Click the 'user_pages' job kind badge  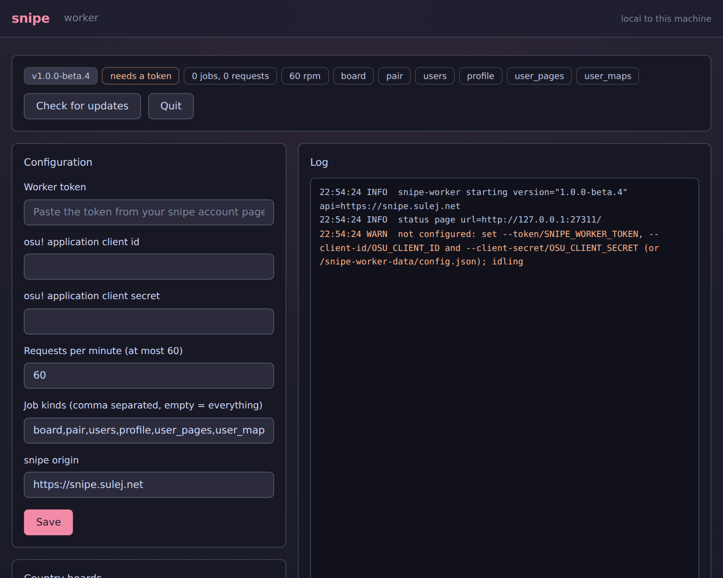(539, 76)
